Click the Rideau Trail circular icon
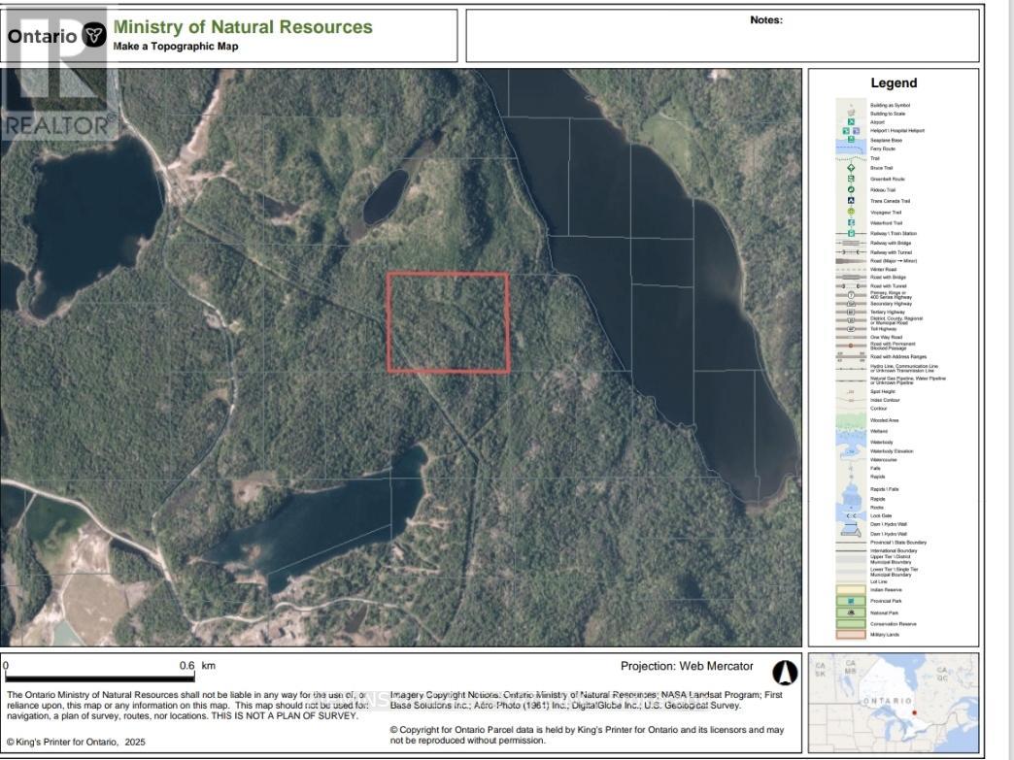1014x760 pixels. pyautogui.click(x=851, y=190)
